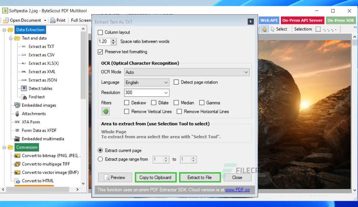
Task: Click the Print printer icon
Action: [x=53, y=20]
